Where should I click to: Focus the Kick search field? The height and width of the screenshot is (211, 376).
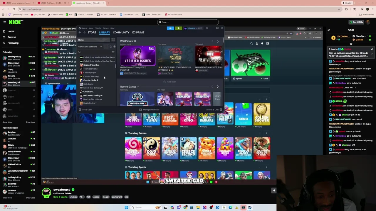click(x=188, y=22)
